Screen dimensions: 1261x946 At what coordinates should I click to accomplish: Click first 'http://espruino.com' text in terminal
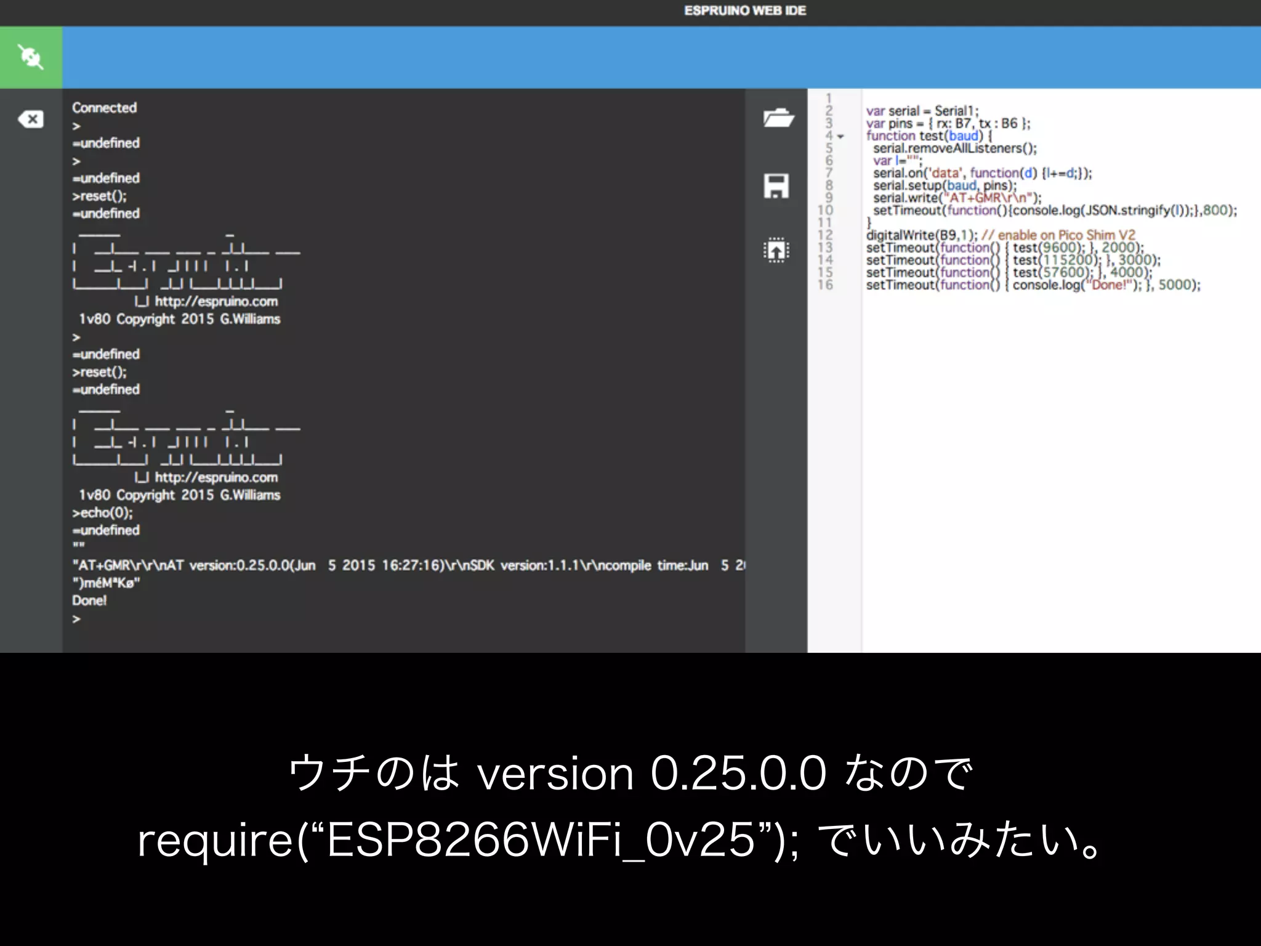pyautogui.click(x=216, y=301)
